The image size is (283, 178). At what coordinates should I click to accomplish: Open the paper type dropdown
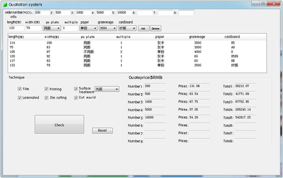coord(88,28)
